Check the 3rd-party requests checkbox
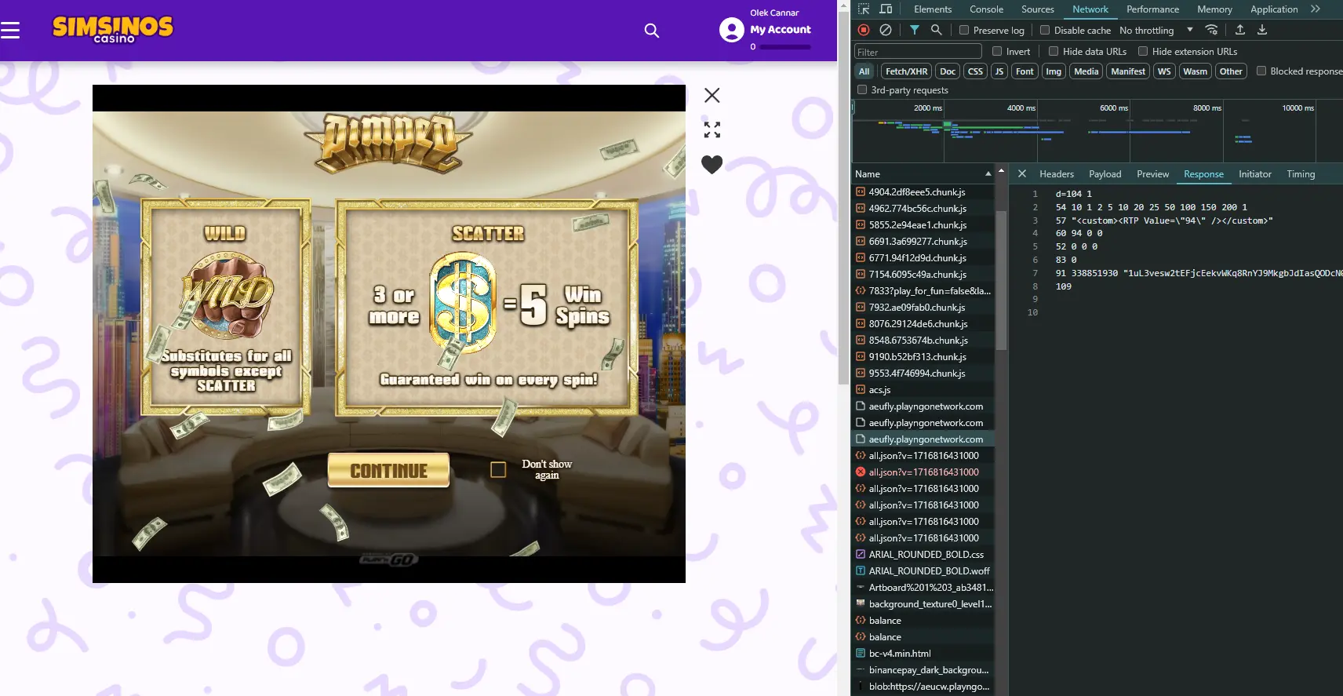The image size is (1343, 696). coord(862,89)
